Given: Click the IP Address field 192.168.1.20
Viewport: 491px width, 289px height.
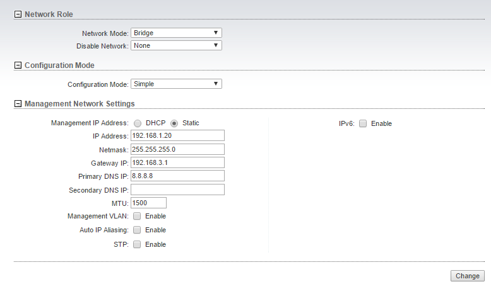Looking at the screenshot, I should (x=177, y=135).
